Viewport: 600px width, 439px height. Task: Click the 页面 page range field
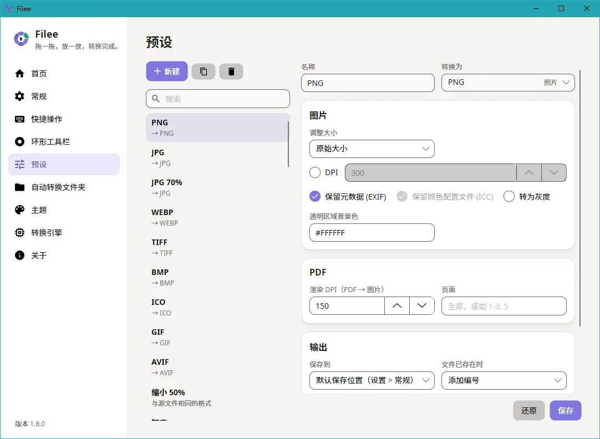[504, 306]
